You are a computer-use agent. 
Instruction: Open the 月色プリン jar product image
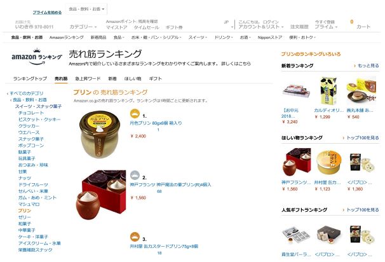click(x=100, y=134)
